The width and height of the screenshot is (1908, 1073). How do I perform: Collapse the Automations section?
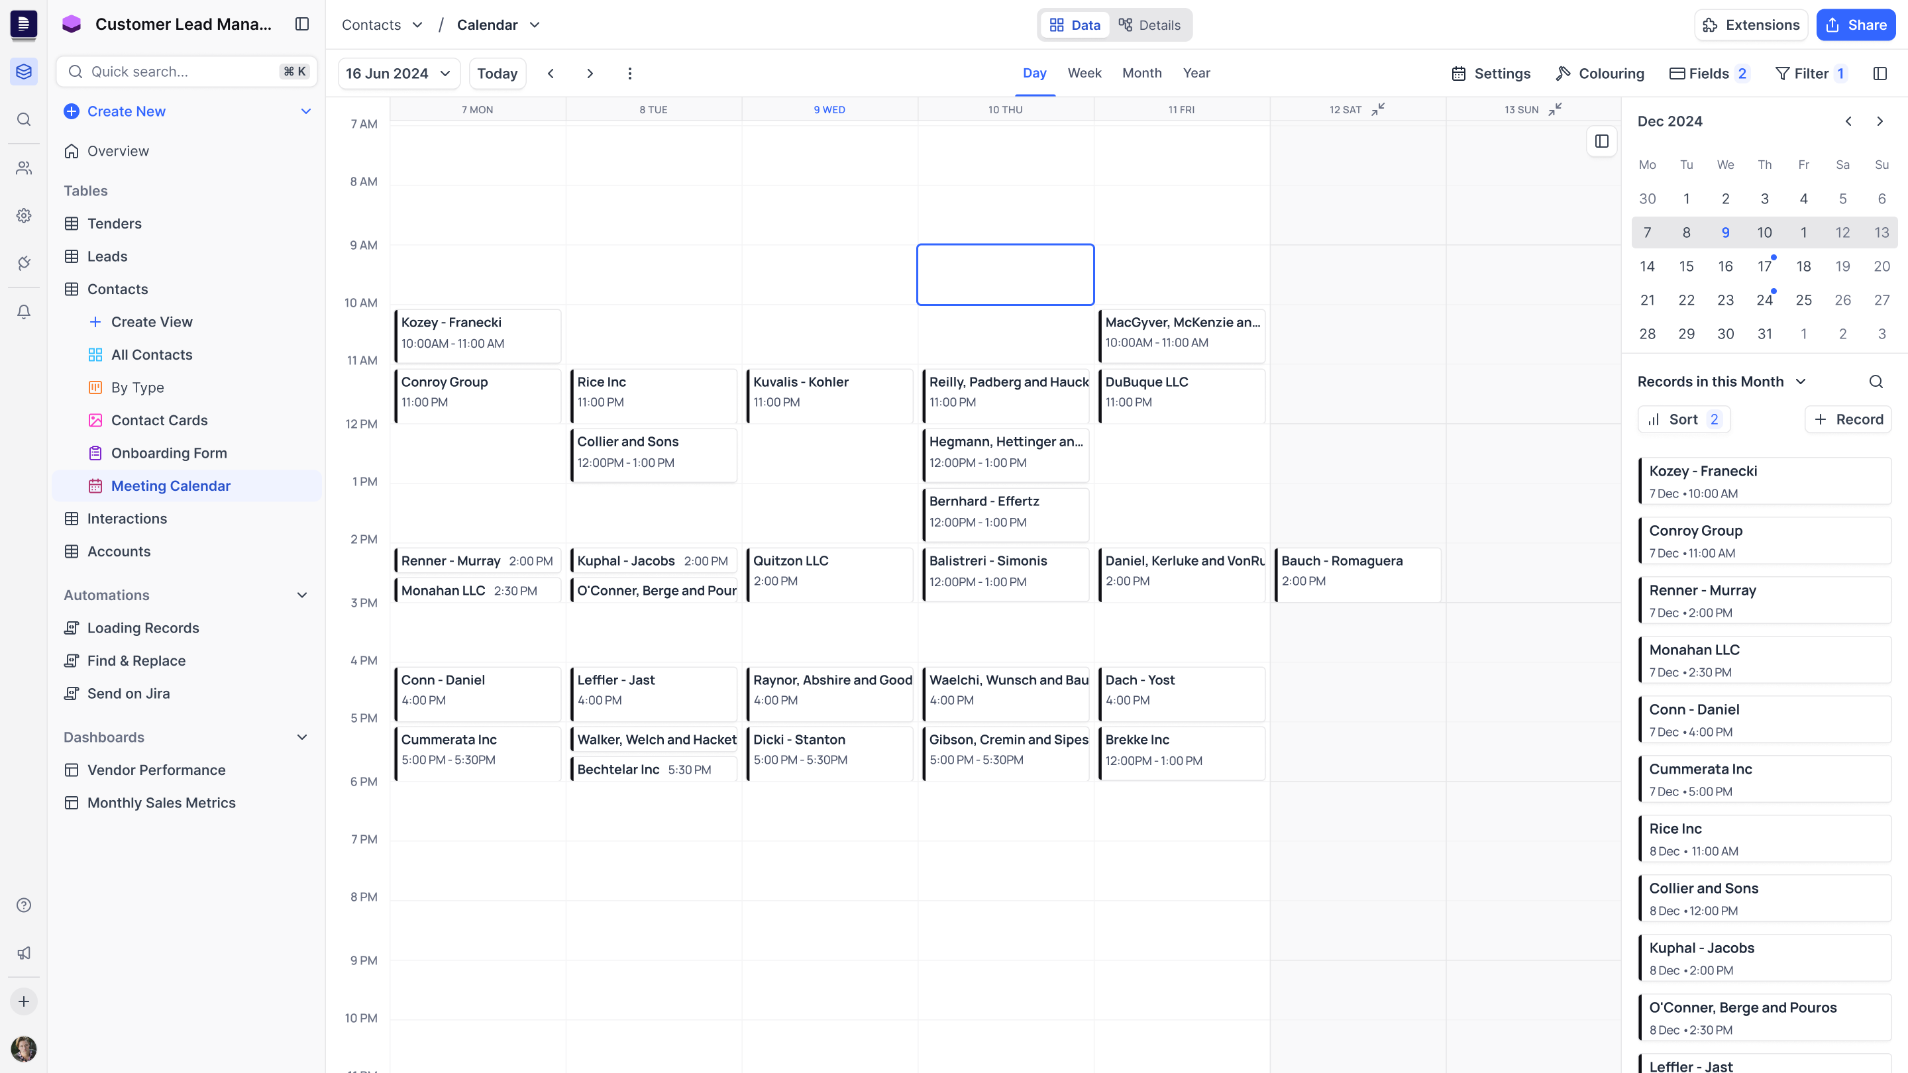pos(302,595)
